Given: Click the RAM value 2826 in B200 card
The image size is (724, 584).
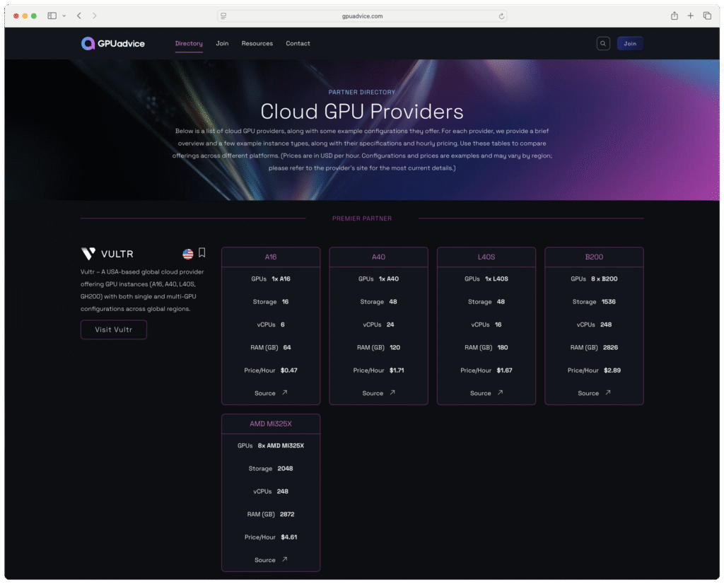Looking at the screenshot, I should (x=610, y=348).
